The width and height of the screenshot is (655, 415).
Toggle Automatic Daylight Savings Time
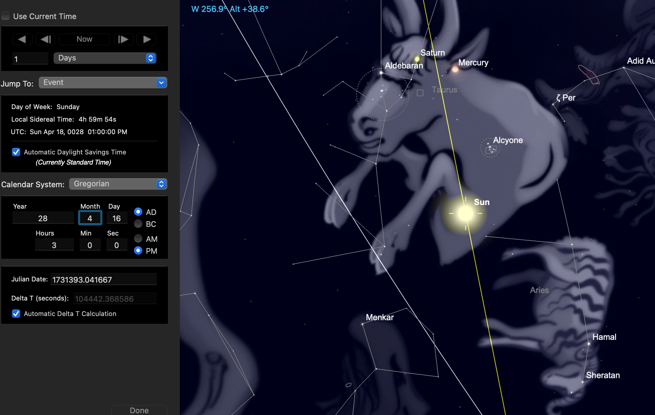tap(16, 152)
